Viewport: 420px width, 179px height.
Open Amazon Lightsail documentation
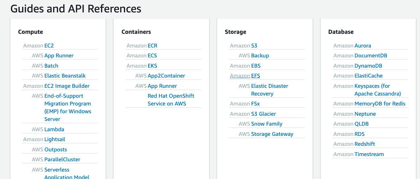tap(55, 139)
